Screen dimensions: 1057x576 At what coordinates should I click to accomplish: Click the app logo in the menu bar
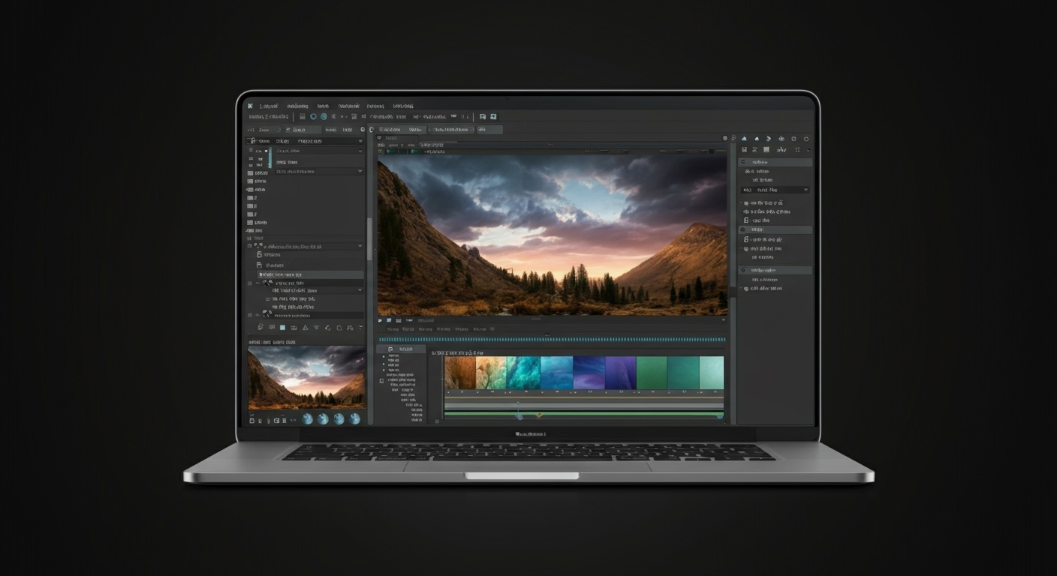tap(251, 106)
